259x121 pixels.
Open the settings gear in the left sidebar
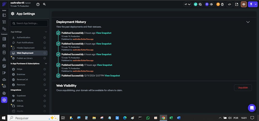coord(4,100)
